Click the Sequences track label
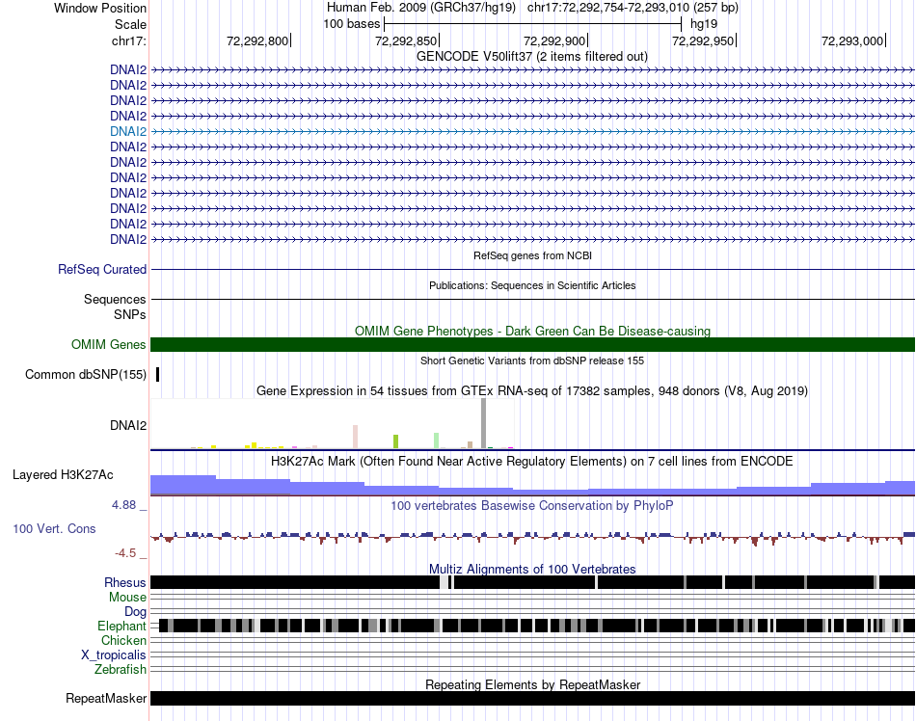The width and height of the screenshot is (916, 721). 115,299
